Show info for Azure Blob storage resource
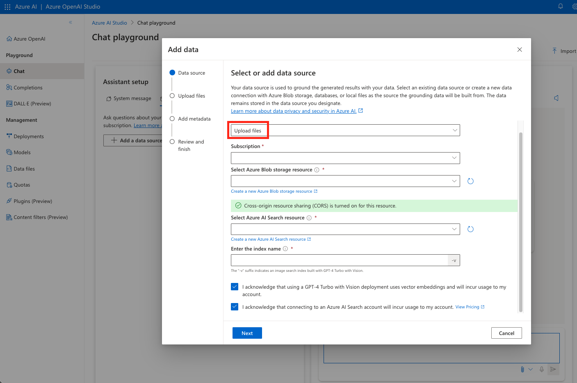This screenshot has height=383, width=577. click(317, 170)
